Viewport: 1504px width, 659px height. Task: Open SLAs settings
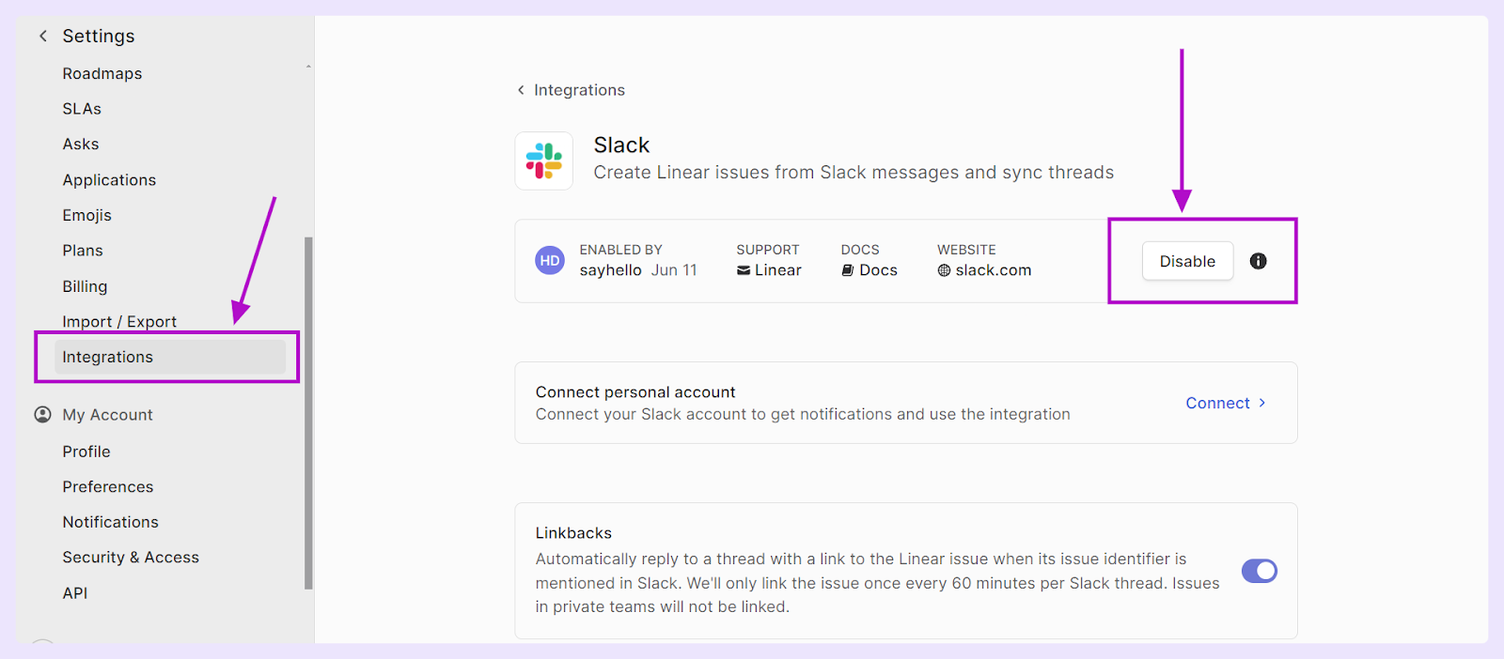point(82,109)
